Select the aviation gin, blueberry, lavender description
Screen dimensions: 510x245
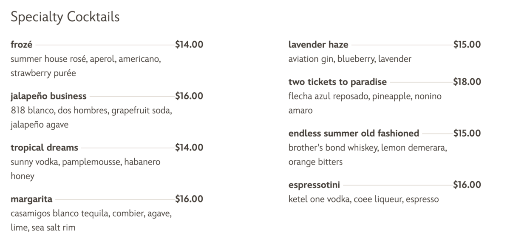(350, 59)
